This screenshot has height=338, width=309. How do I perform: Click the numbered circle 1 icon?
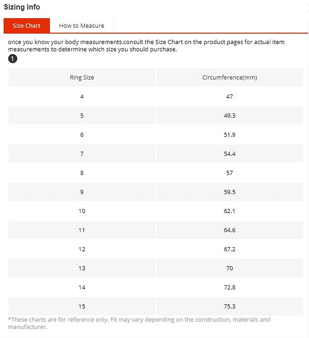coord(12,59)
